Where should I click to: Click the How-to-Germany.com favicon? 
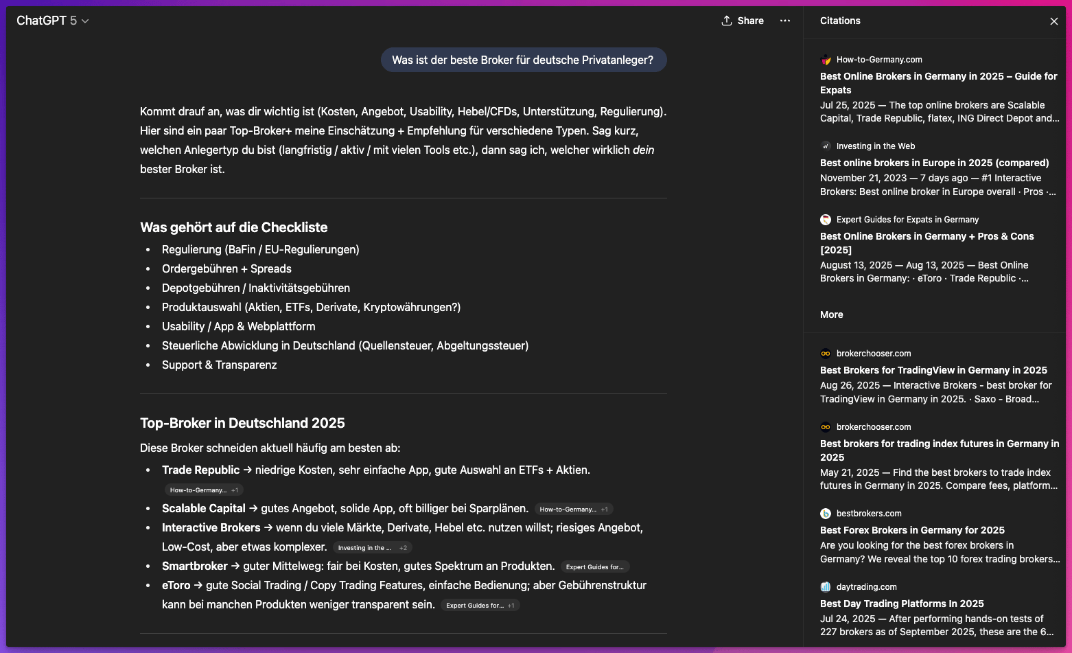click(826, 60)
